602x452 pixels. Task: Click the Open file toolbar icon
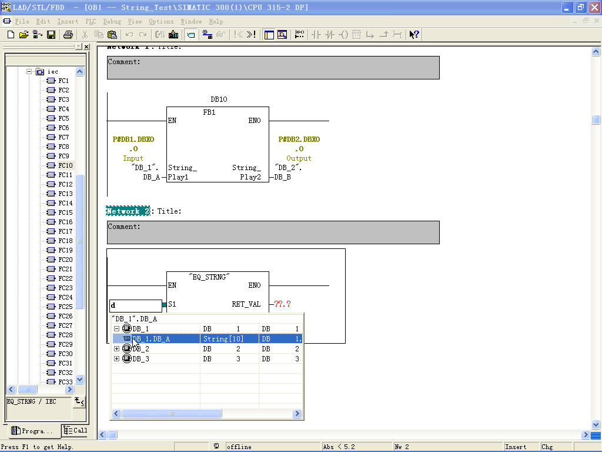click(x=24, y=35)
